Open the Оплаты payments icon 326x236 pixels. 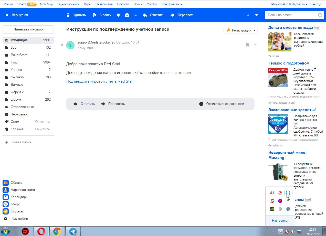coord(6,211)
